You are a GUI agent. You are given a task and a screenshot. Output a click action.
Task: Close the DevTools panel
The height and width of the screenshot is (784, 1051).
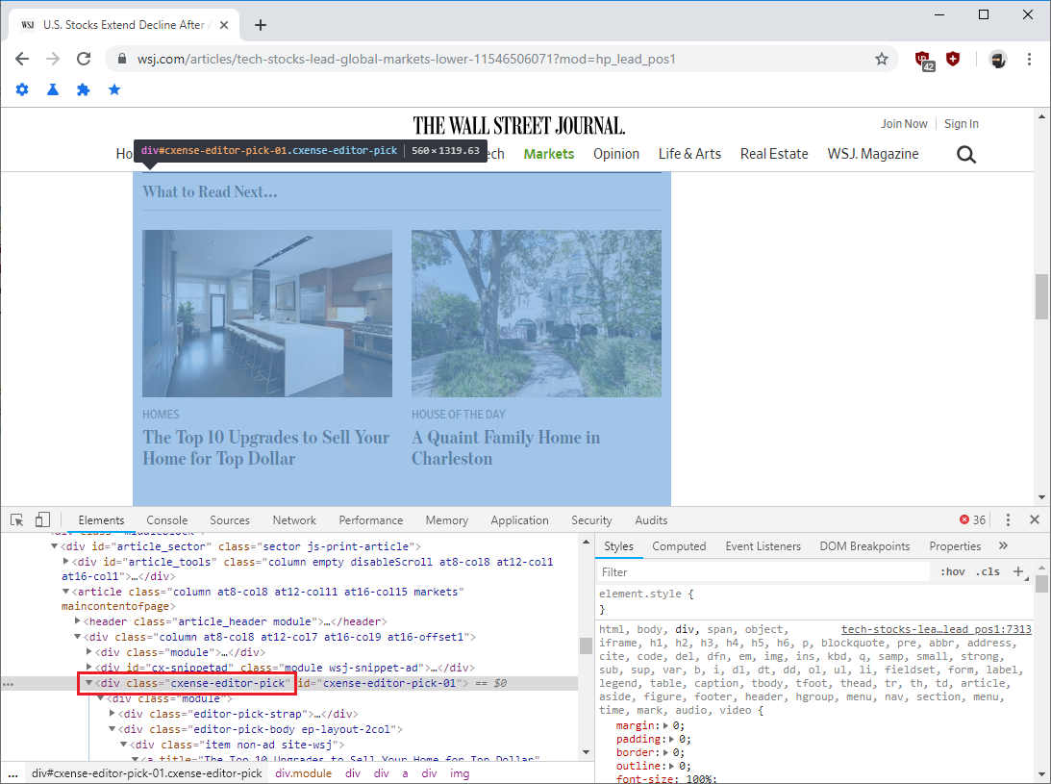tap(1035, 519)
